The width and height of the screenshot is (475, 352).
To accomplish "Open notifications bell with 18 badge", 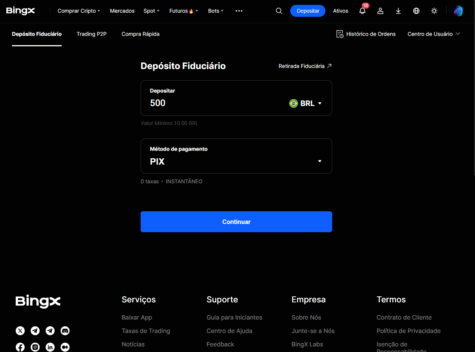I will pos(362,11).
